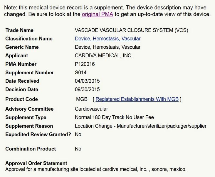Select the VASCADE VASCULAR CLOSURE SYSTEM text
The image size is (215, 177).
[131, 30]
